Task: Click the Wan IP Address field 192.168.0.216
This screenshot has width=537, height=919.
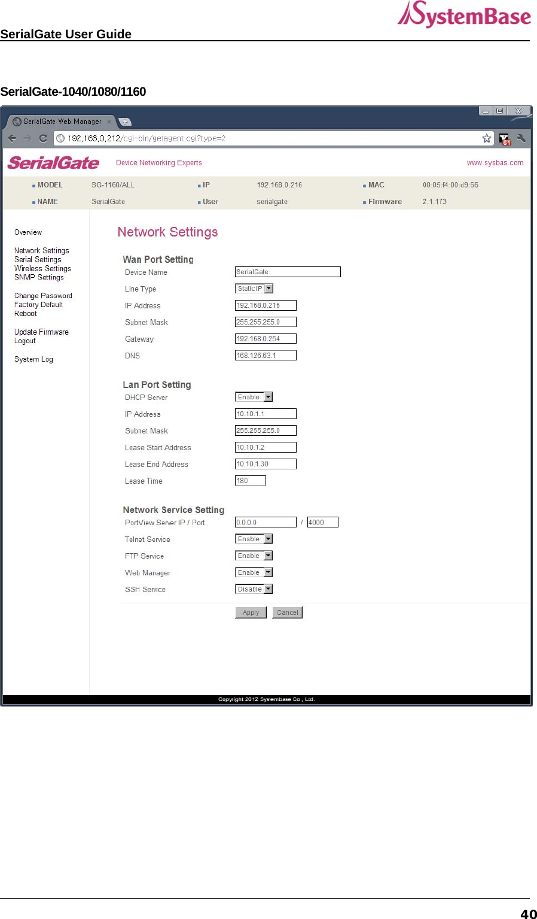Action: pos(266,305)
